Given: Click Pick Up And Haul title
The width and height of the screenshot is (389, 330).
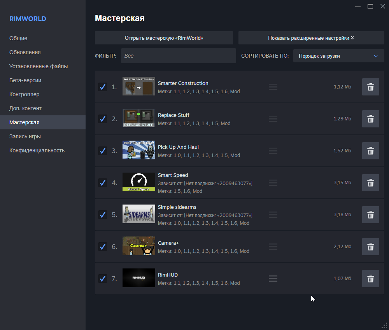Looking at the screenshot, I should click(178, 147).
